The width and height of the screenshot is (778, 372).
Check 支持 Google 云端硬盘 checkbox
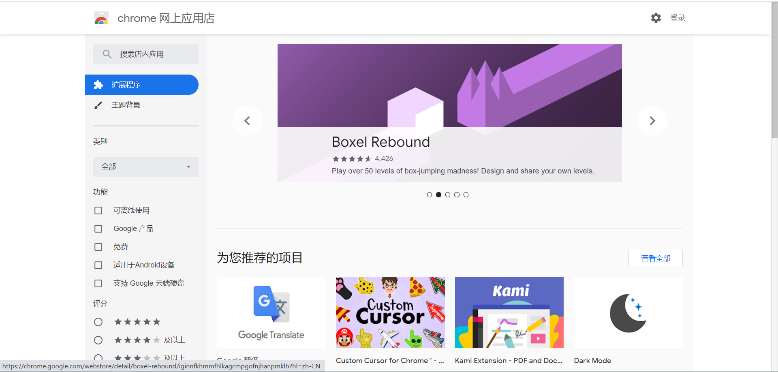tap(98, 283)
